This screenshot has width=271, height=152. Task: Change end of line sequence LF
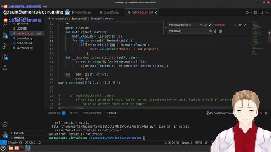[206, 143]
